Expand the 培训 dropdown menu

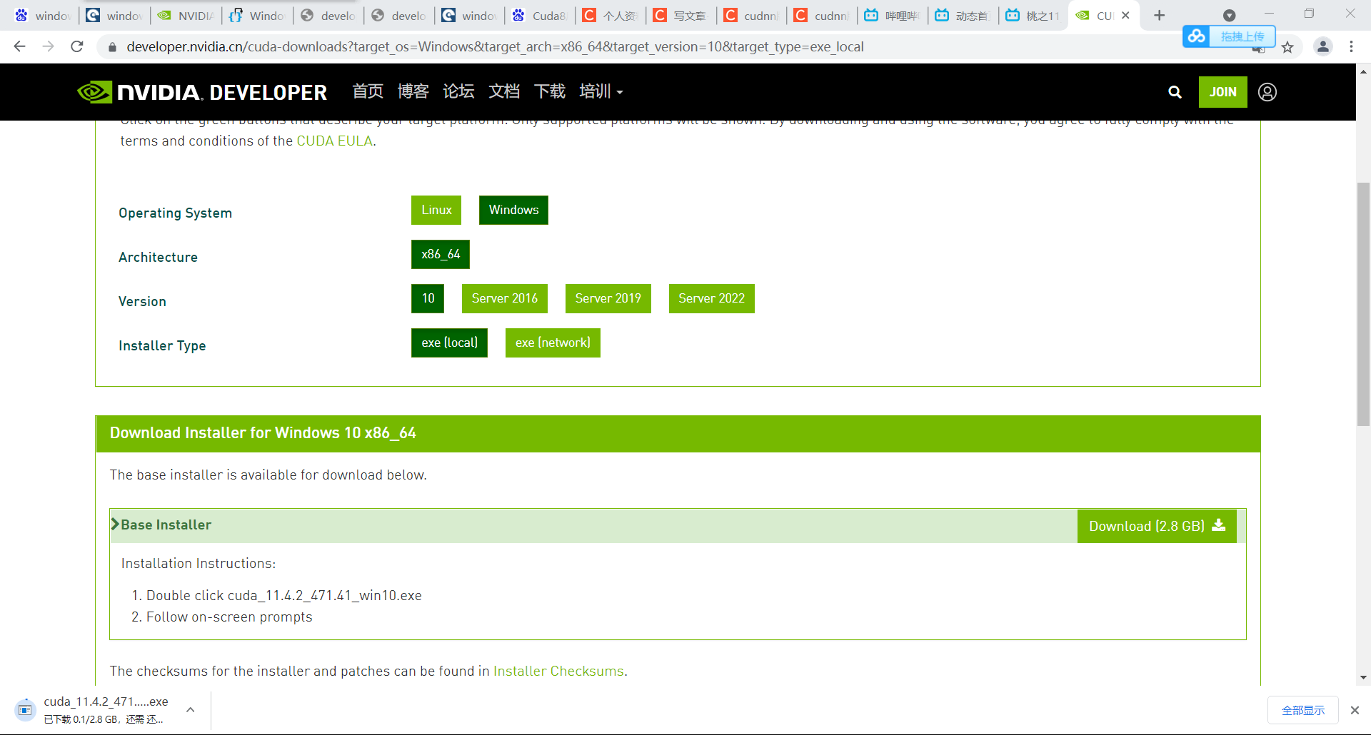pyautogui.click(x=601, y=91)
